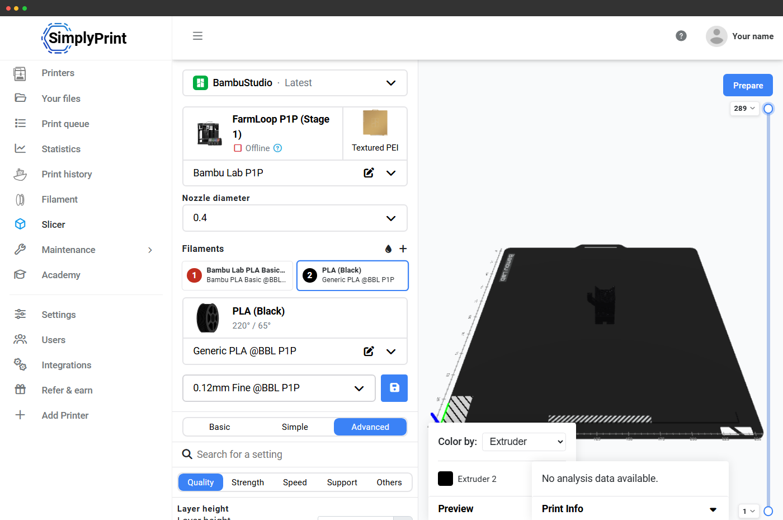
Task: Open the Color by Extruder dropdown
Action: point(524,442)
